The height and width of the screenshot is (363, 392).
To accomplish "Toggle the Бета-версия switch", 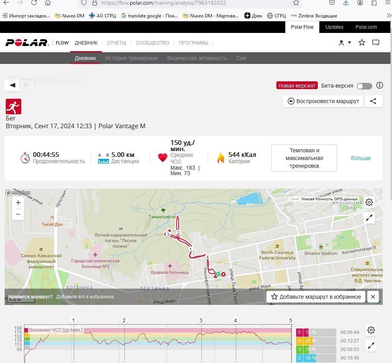I will 364,86.
